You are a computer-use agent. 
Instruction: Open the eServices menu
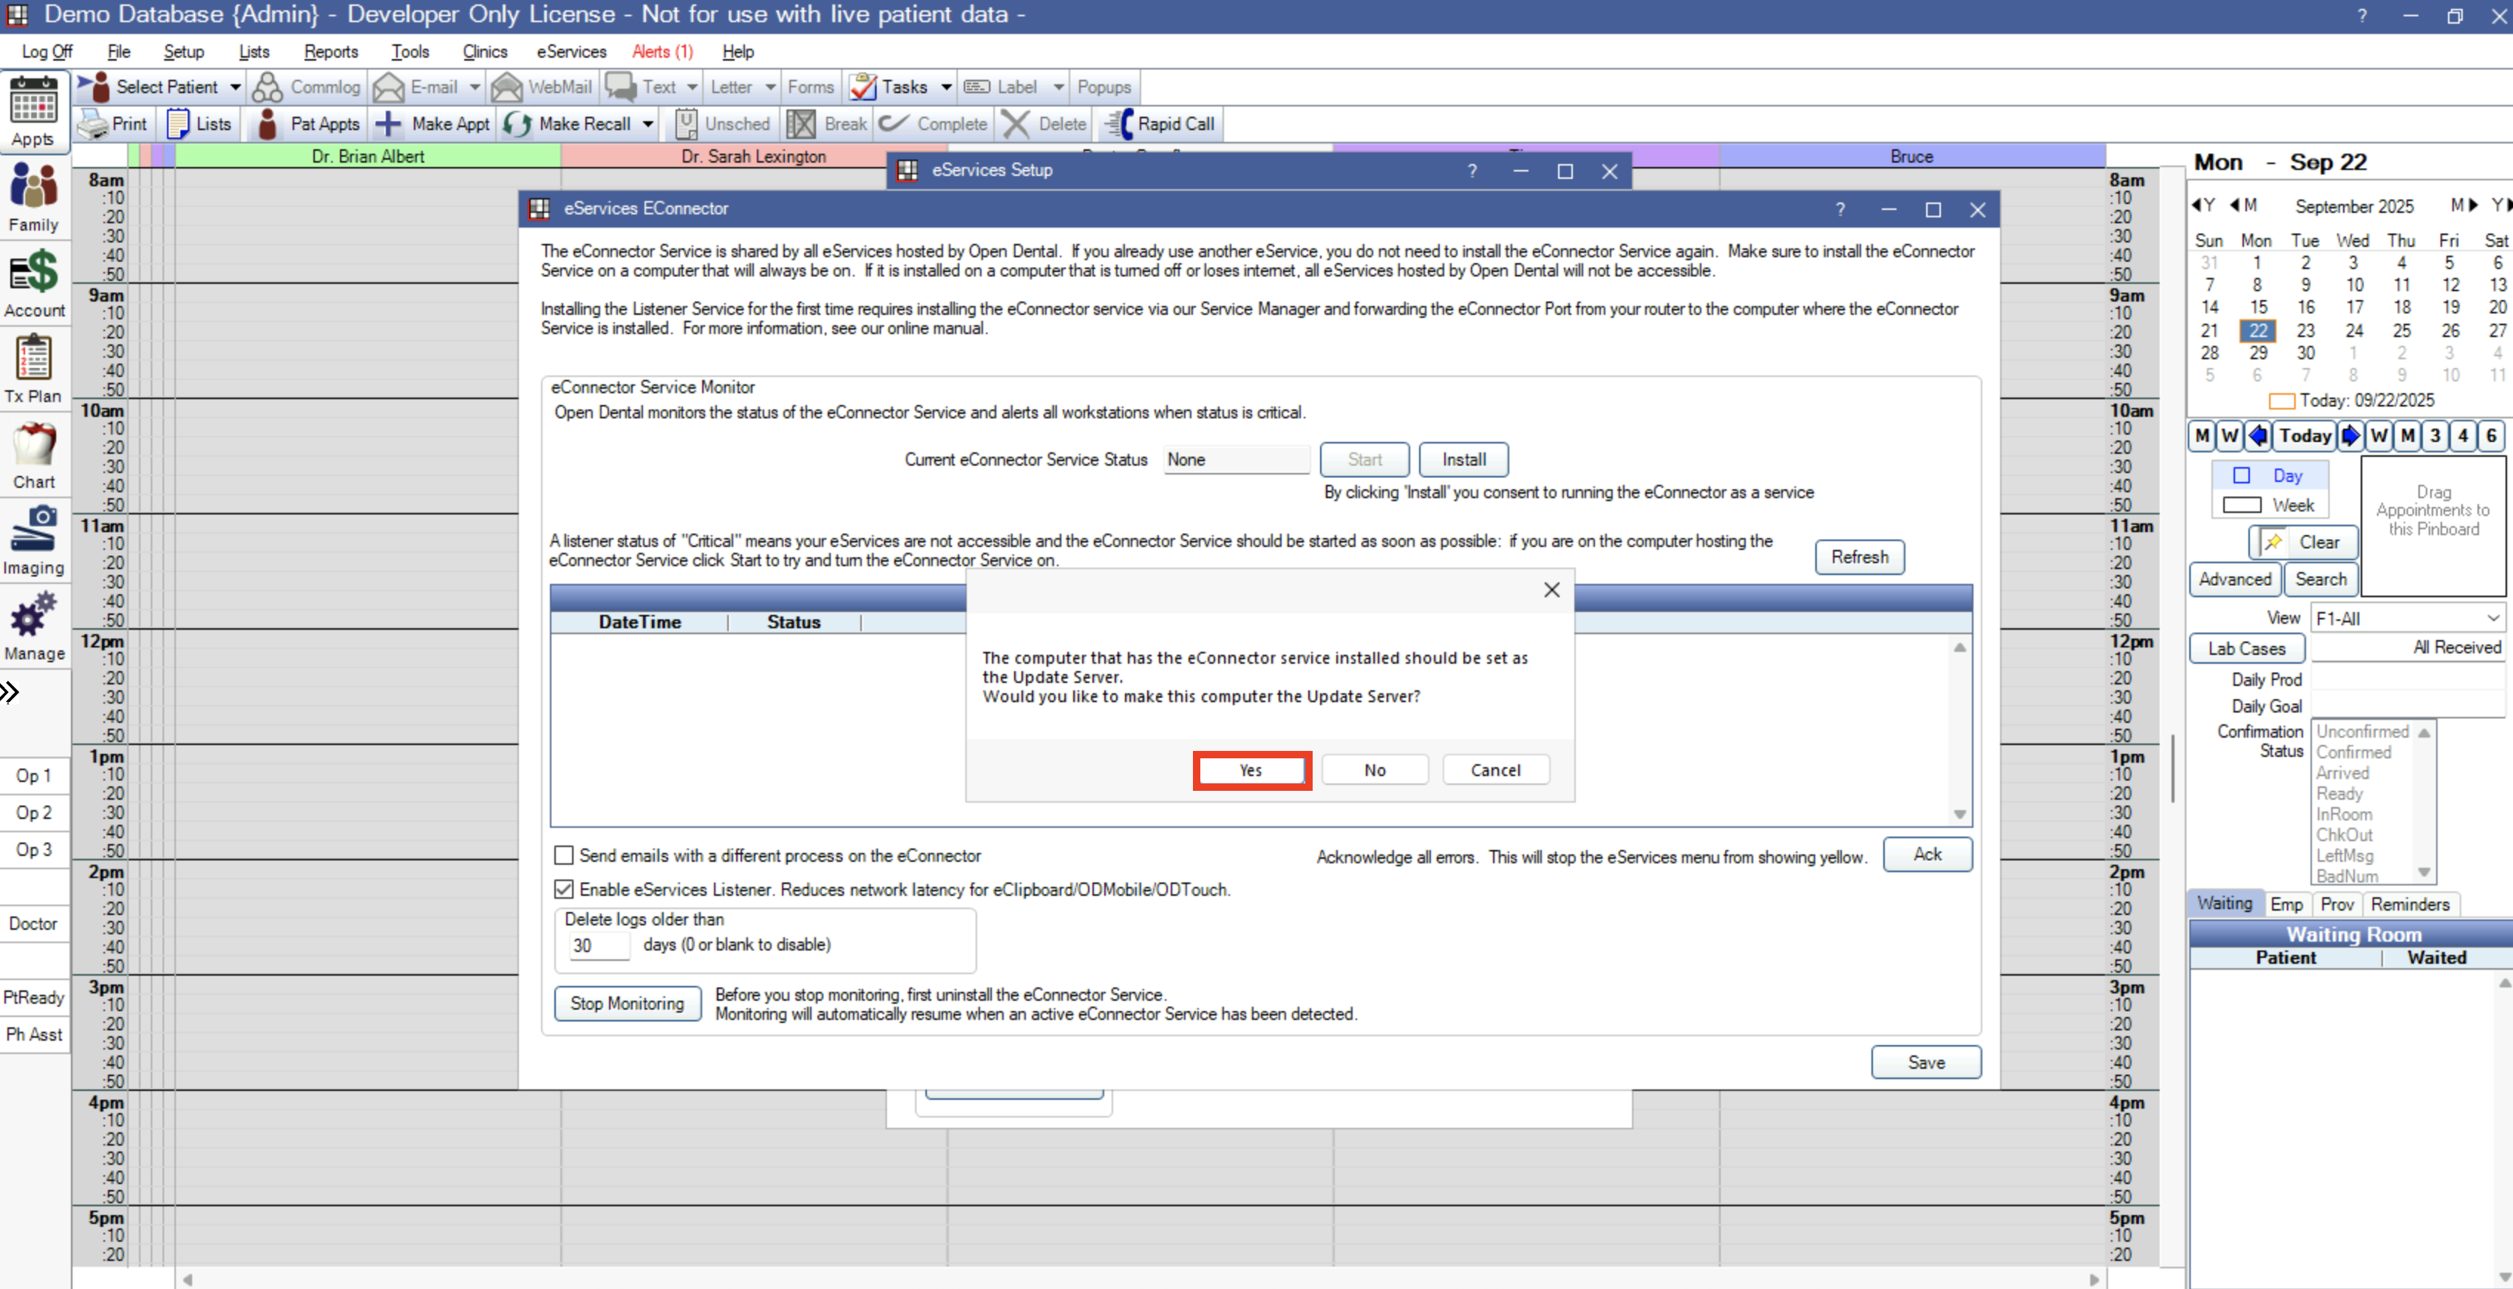click(x=571, y=52)
